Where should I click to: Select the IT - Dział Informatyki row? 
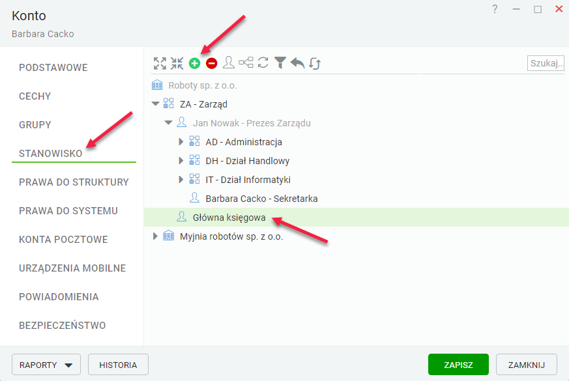click(x=357, y=180)
